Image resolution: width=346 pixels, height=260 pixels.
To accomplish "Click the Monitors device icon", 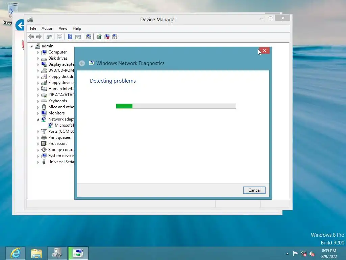I will [44, 113].
